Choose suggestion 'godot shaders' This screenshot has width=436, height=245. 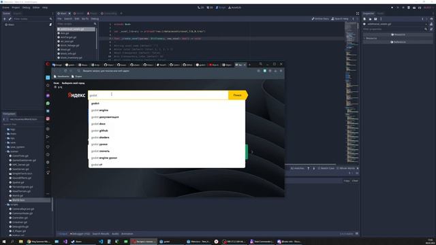tap(166, 137)
